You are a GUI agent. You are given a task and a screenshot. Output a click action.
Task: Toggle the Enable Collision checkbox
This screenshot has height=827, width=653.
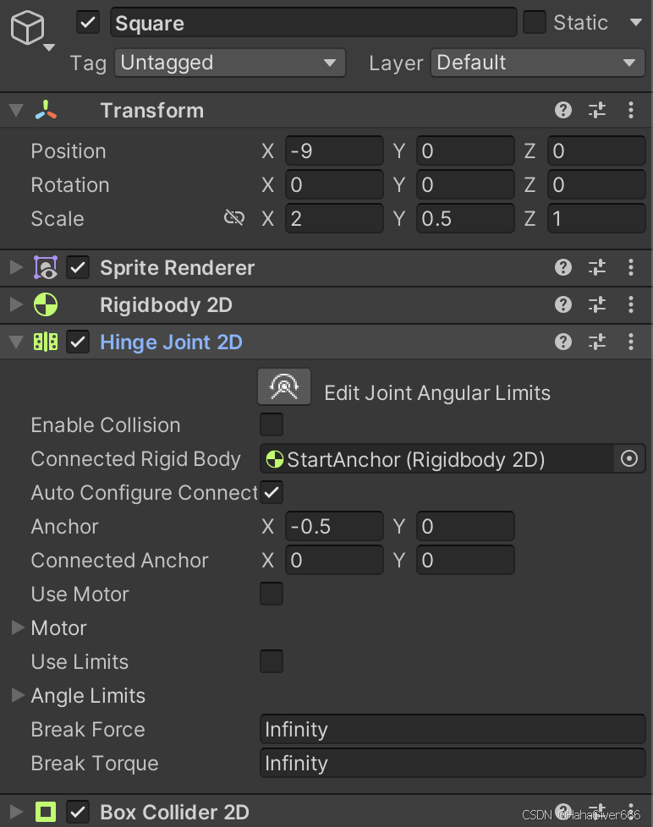(272, 424)
